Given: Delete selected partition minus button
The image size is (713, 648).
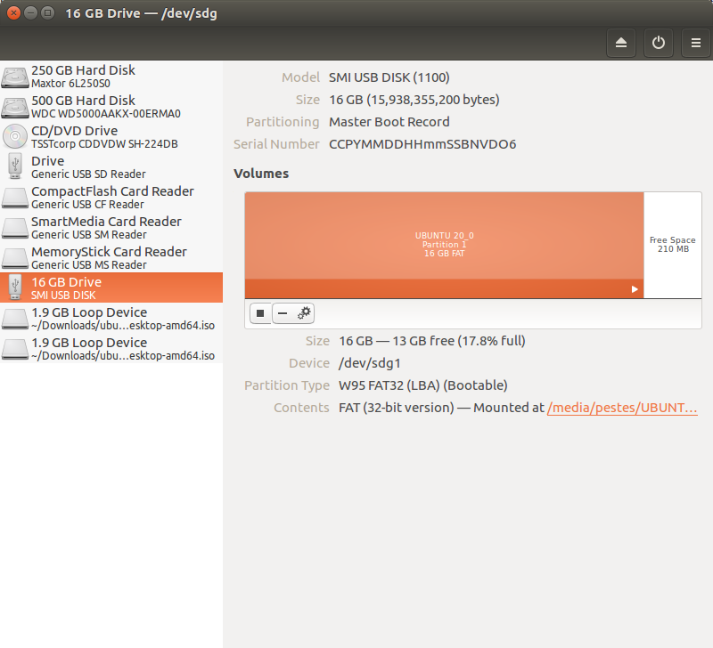Looking at the screenshot, I should 283,313.
